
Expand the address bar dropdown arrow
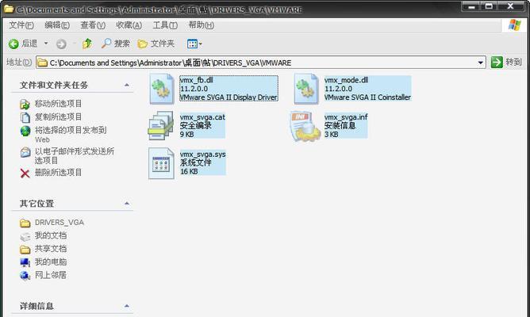[x=480, y=63]
